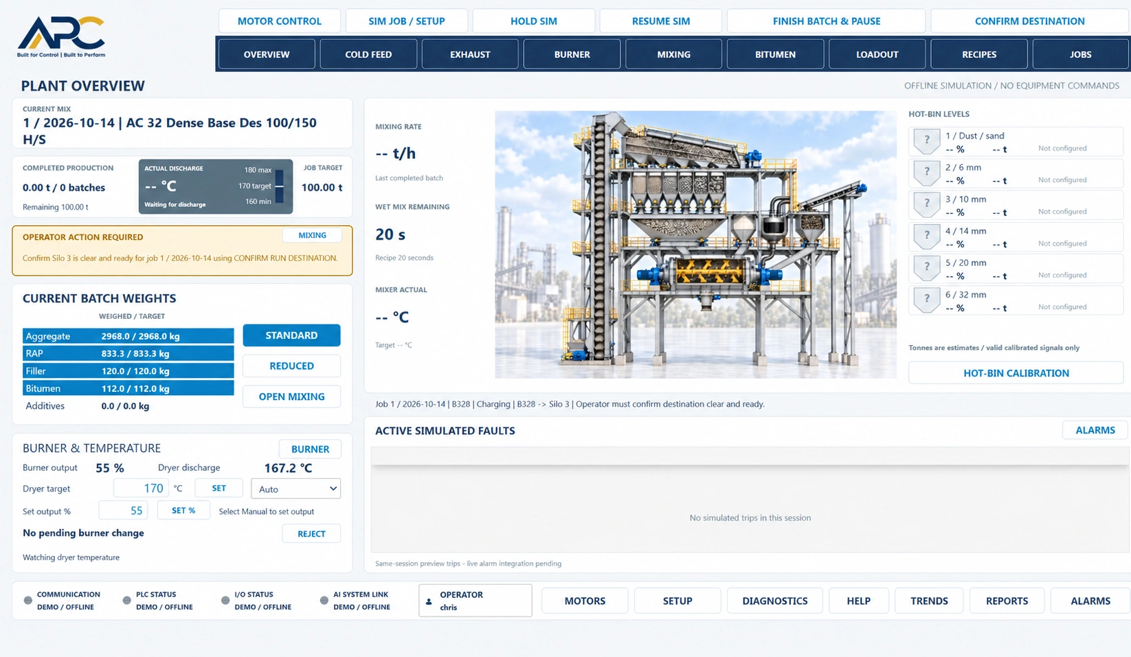Click the current mix AC 32 Dense Base title
1131x657 pixels.
coord(170,131)
